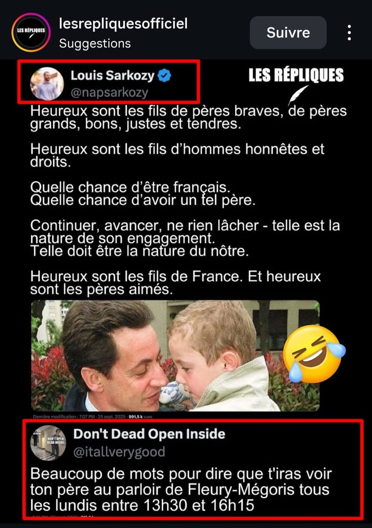Viewport: 372px width, 528px height.
Task: Open the lesrepliquesofficiel profile picture with story ring
Action: pos(31,32)
